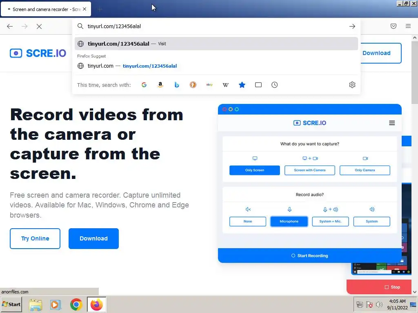This screenshot has height=313, width=418.
Task: Search this time with Google
Action: (x=144, y=85)
